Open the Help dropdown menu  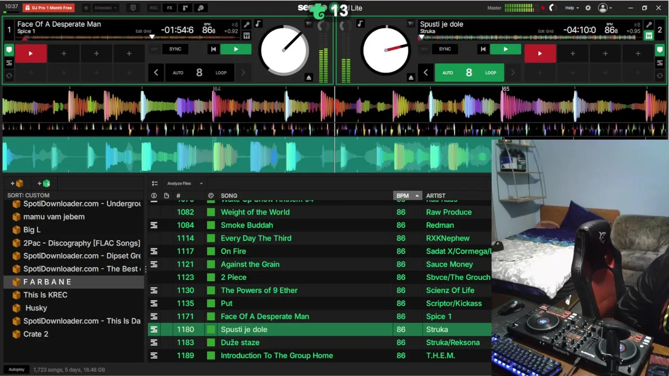click(x=572, y=8)
